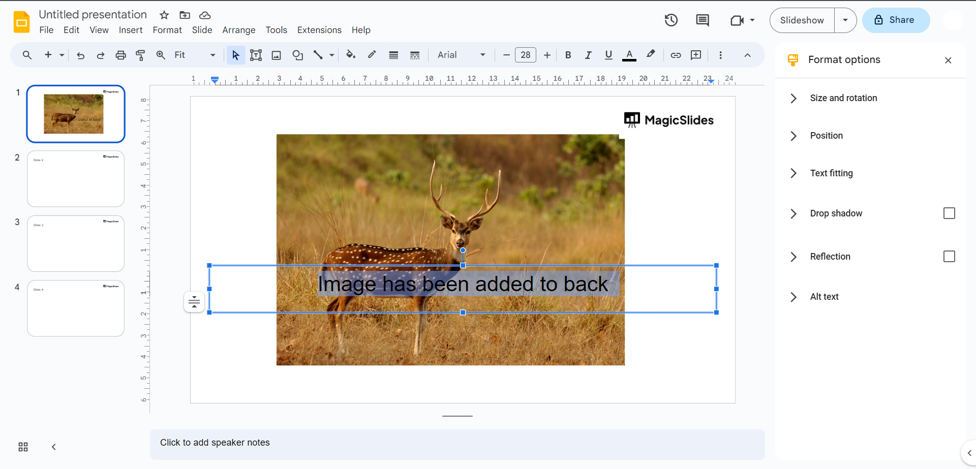The image size is (976, 469).
Task: Select the text box tool
Action: tap(256, 55)
